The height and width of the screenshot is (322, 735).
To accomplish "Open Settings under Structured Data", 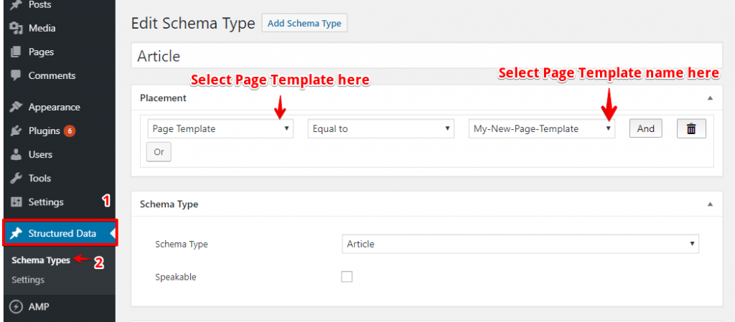I will (x=28, y=280).
